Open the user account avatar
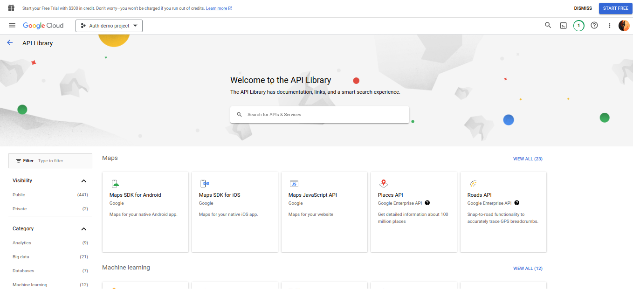 [x=624, y=26]
